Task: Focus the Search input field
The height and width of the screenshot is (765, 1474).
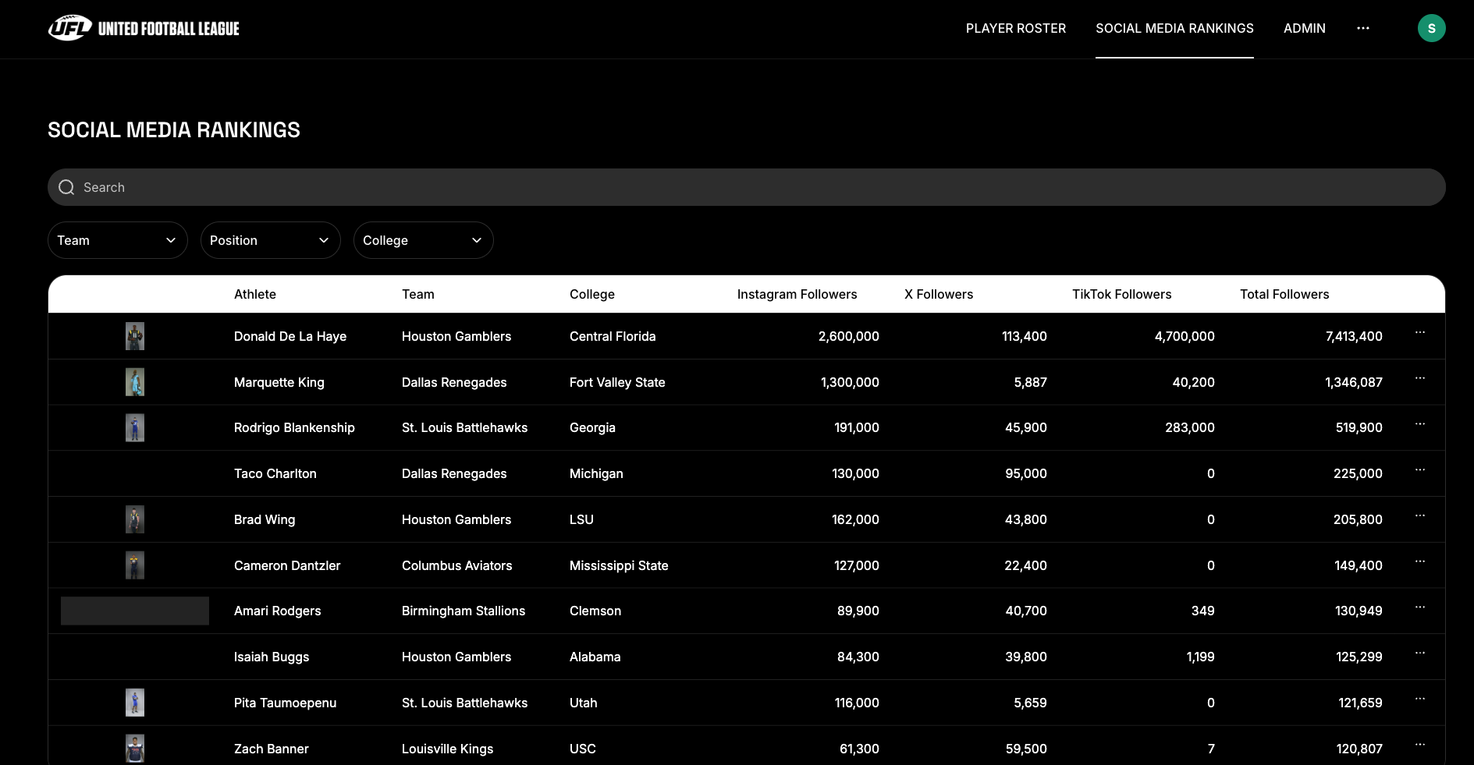Action: pyautogui.click(x=747, y=187)
